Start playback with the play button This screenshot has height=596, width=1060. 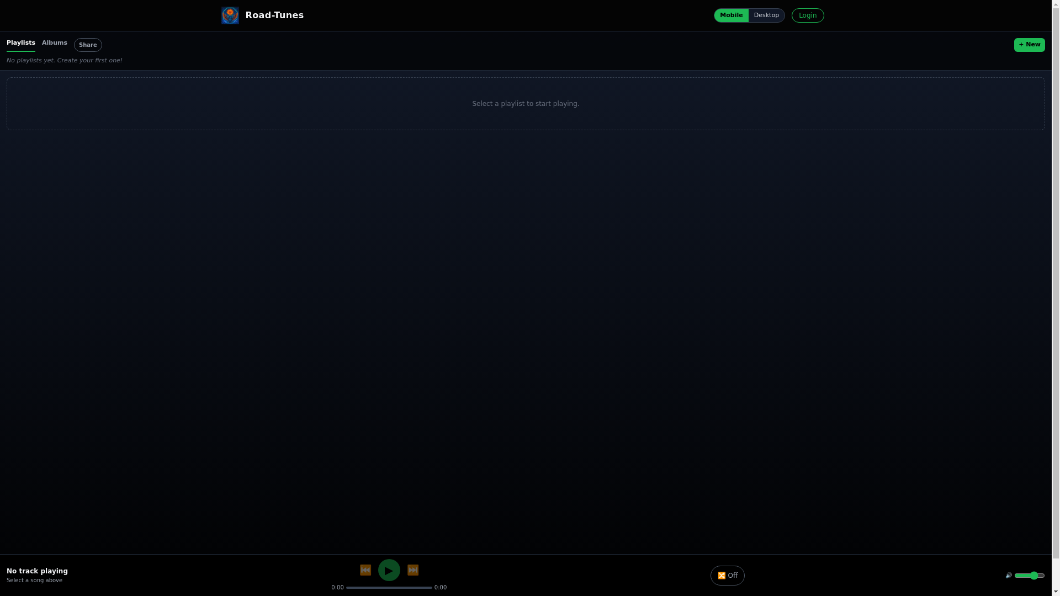389,570
